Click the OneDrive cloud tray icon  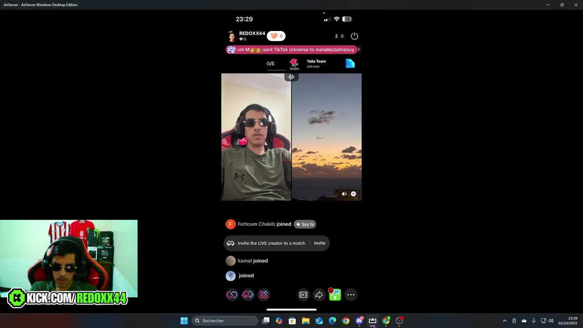pos(524,321)
